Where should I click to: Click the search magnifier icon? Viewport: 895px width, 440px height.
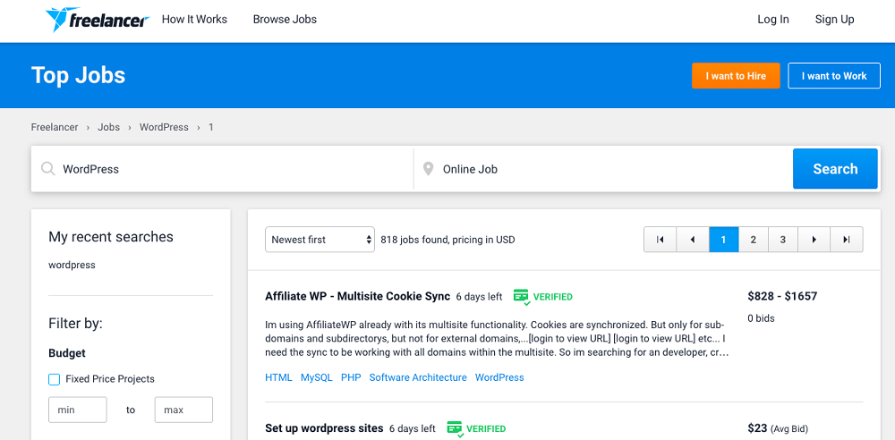[x=47, y=169]
